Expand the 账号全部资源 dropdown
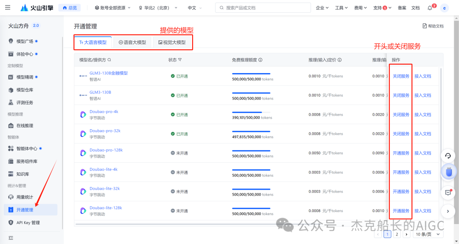The image size is (459, 244). click(112, 8)
